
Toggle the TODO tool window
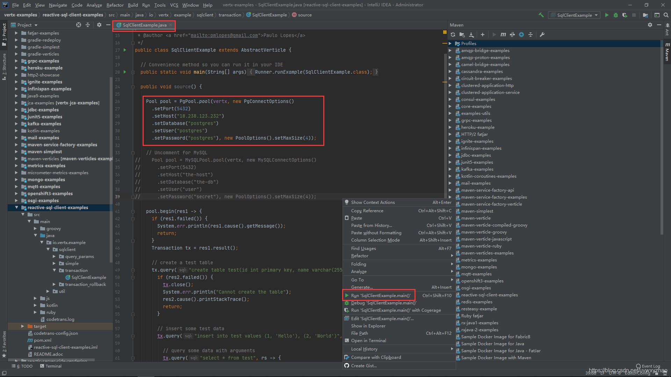(22, 366)
